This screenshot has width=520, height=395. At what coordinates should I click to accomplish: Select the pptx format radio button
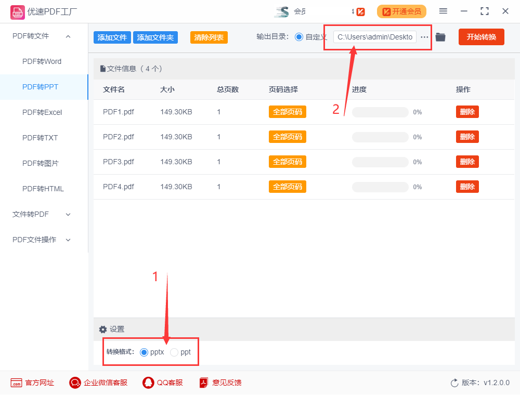pos(144,352)
